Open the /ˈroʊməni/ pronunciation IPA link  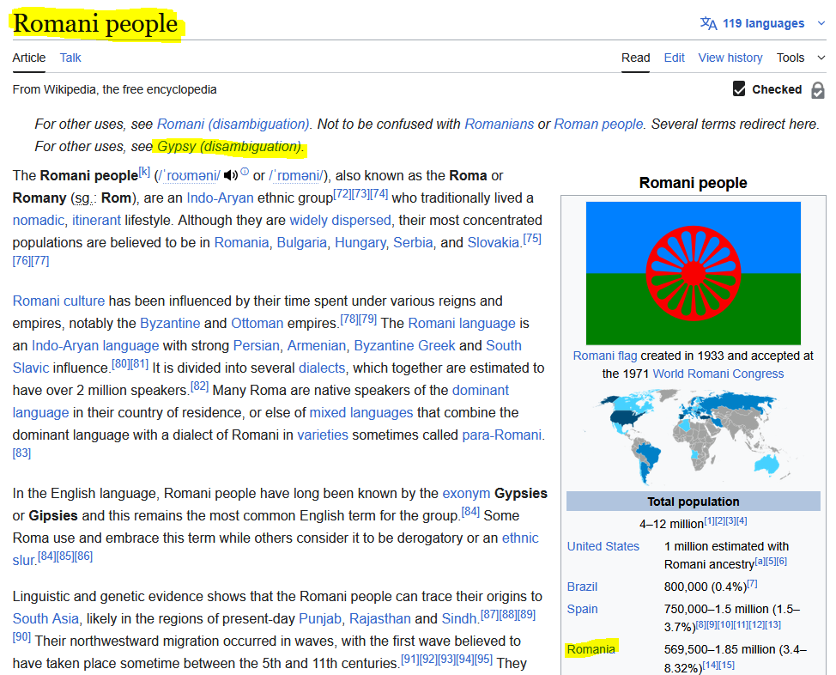tap(188, 175)
